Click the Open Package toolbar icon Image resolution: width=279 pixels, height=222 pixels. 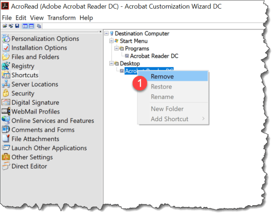click(x=5, y=26)
